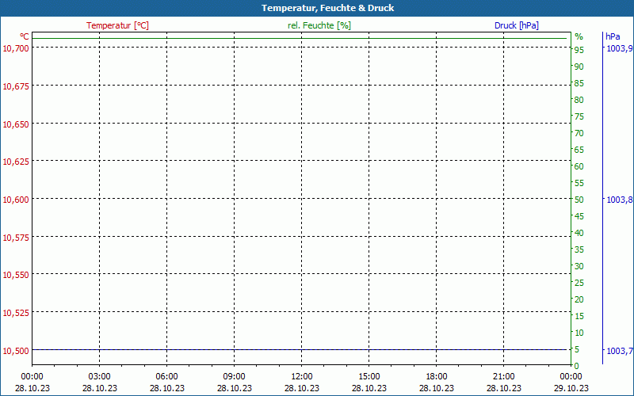The width and height of the screenshot is (634, 396).
Task: Click the 10 humidity axis value
Action: tap(579, 333)
